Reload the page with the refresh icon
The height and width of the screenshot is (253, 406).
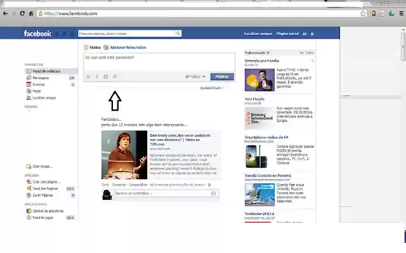coord(22,13)
